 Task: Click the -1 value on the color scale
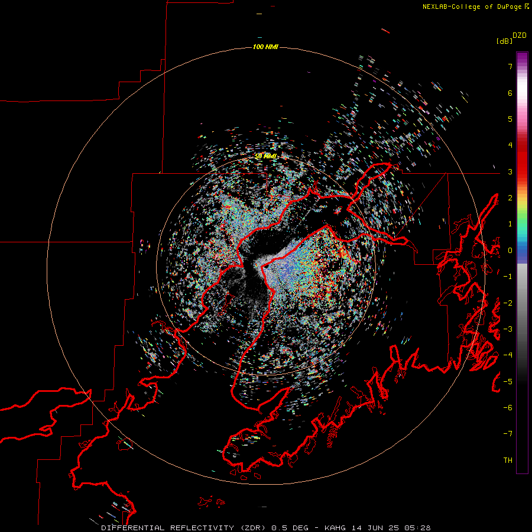point(508,277)
